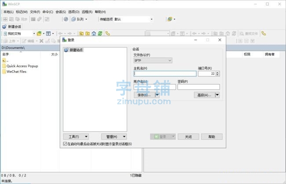The width and height of the screenshot is (286, 184).
Task: Expand the Advanced (高级) button dropdown arrow
Action: coord(217,95)
